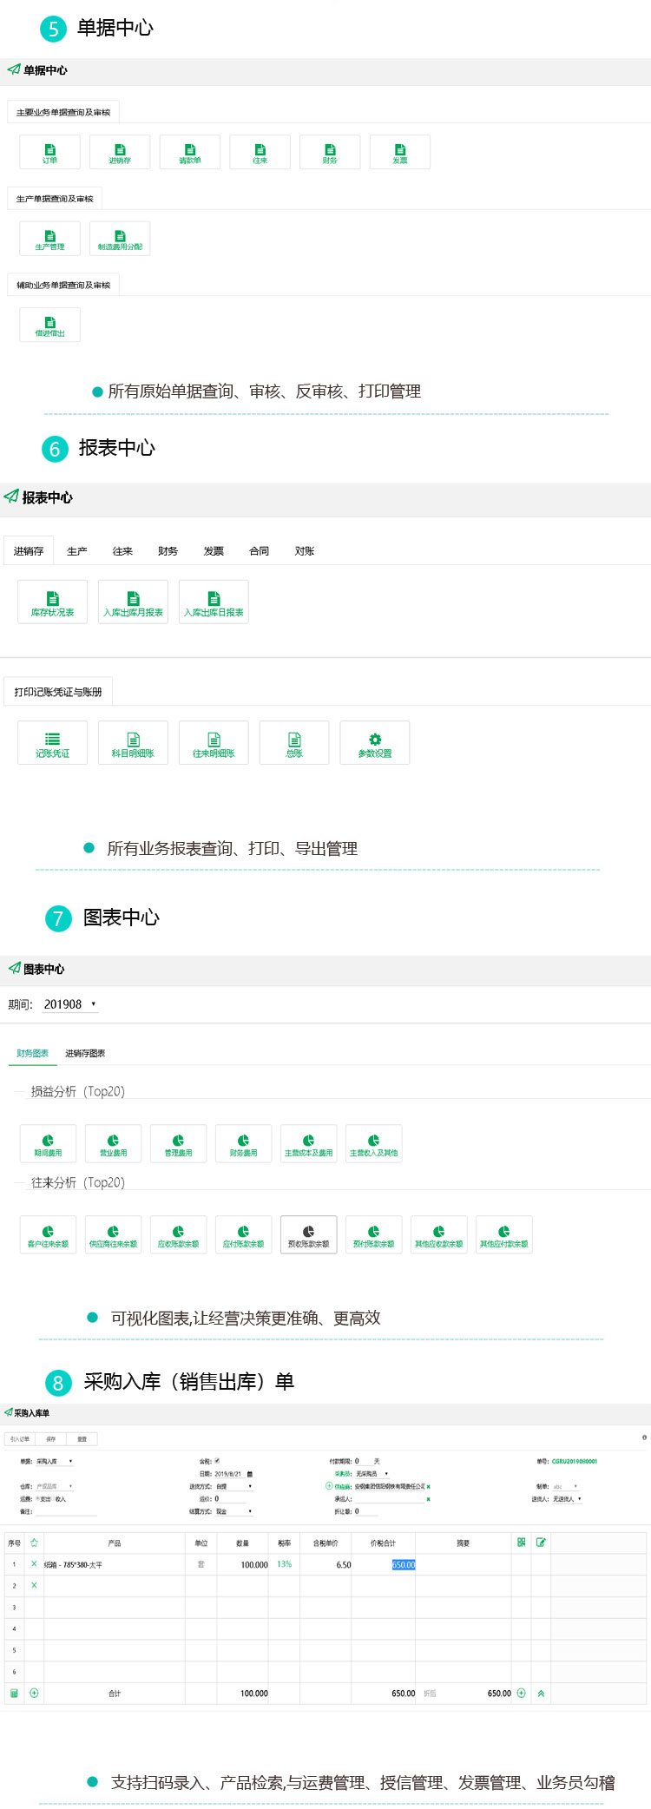Viewport: 651px width, 1809px height.
Task: Click the 引入订单 button
Action: [x=20, y=1439]
